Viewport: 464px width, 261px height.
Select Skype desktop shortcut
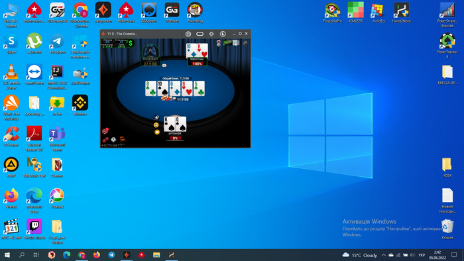click(x=11, y=44)
